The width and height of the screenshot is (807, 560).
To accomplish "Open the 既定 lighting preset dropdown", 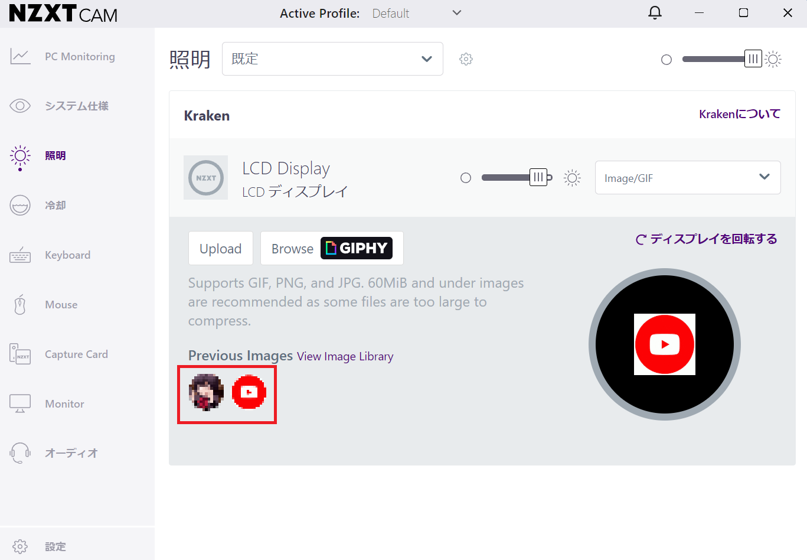I will (x=332, y=59).
